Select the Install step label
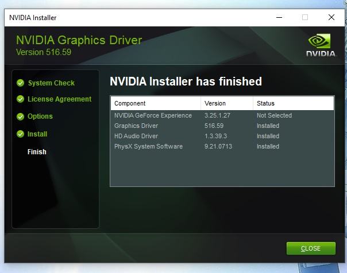The image size is (347, 273). pyautogui.click(x=37, y=134)
